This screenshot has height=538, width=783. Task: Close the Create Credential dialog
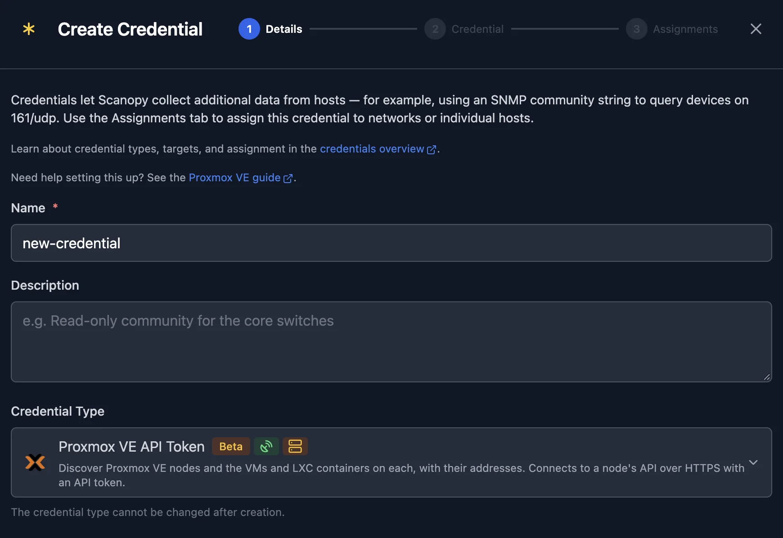[x=756, y=29]
